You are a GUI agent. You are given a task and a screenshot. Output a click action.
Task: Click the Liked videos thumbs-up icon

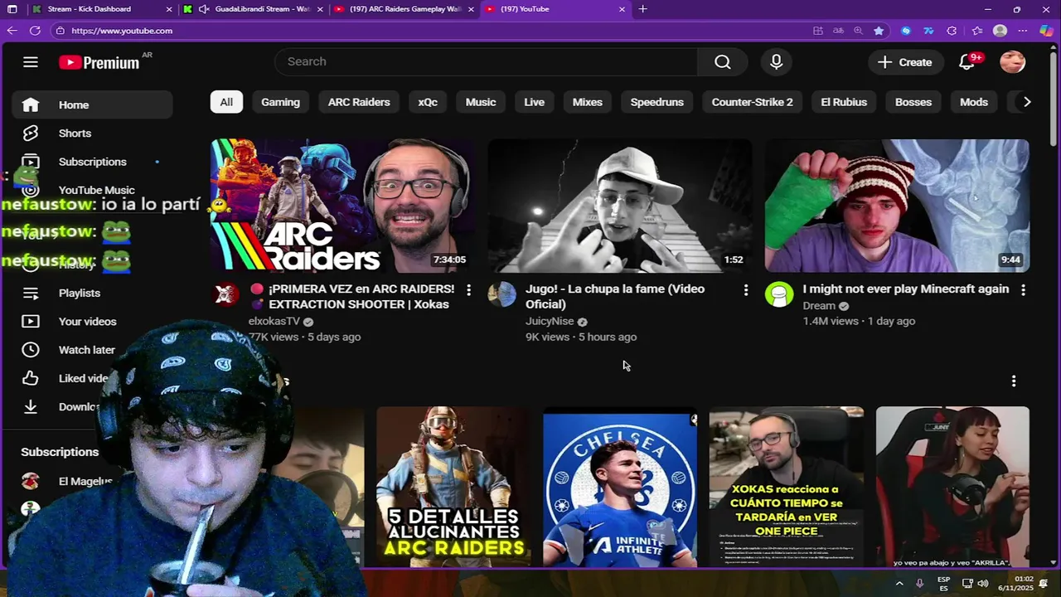click(31, 378)
